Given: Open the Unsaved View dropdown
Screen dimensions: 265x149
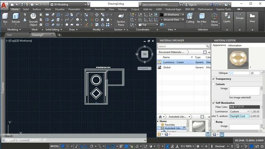Looking at the screenshot, I should tap(172, 20).
